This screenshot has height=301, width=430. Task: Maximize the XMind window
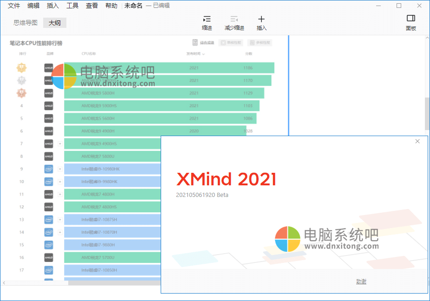point(399,6)
